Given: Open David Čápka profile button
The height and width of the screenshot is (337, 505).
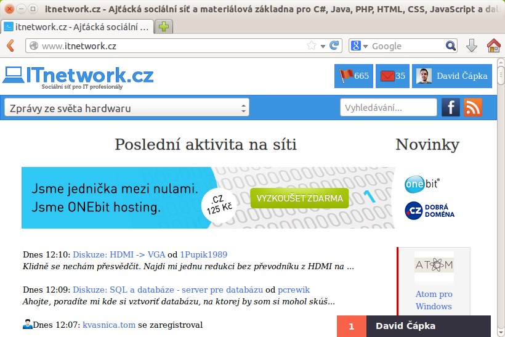Looking at the screenshot, I should (x=452, y=76).
